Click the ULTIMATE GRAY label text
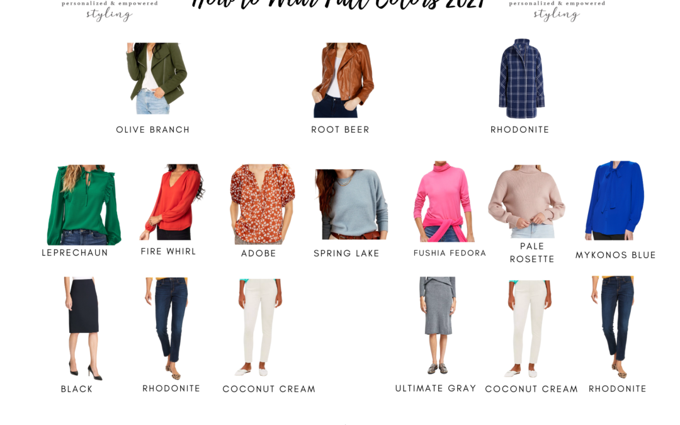Viewport: 680px width, 425px height. coord(436,388)
